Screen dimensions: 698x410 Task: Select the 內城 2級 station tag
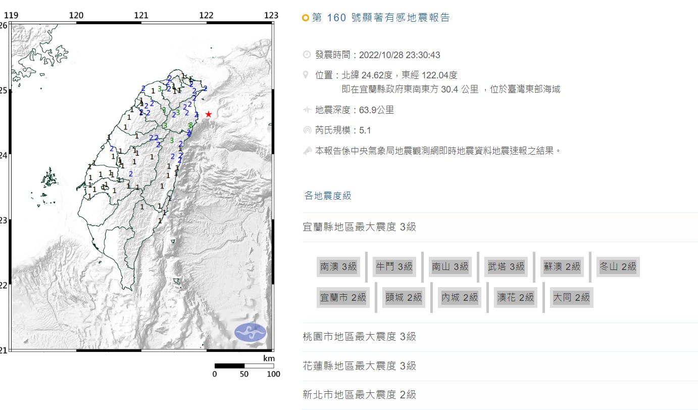[460, 297]
